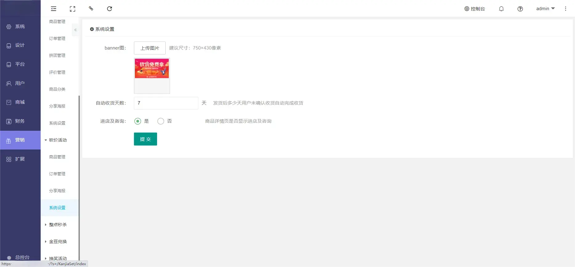This screenshot has height=267, width=575.
Task: Open 商品分类 in the submenu
Action: pyautogui.click(x=57, y=89)
